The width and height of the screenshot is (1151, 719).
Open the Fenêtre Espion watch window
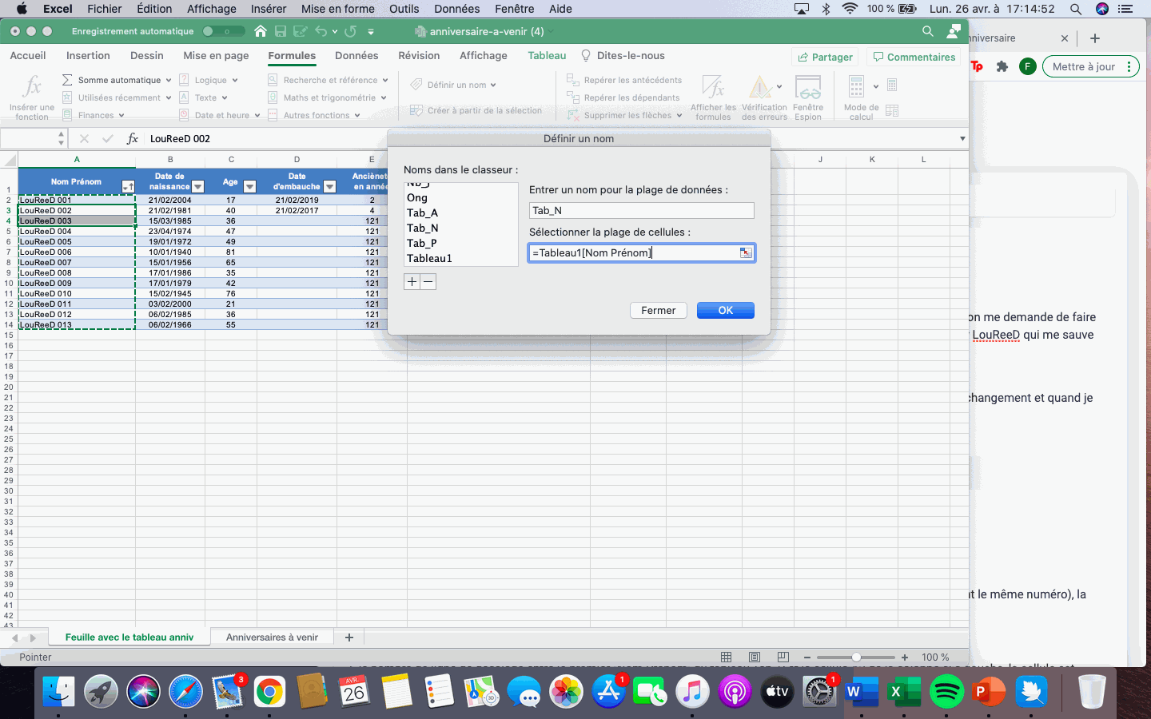pyautogui.click(x=807, y=97)
